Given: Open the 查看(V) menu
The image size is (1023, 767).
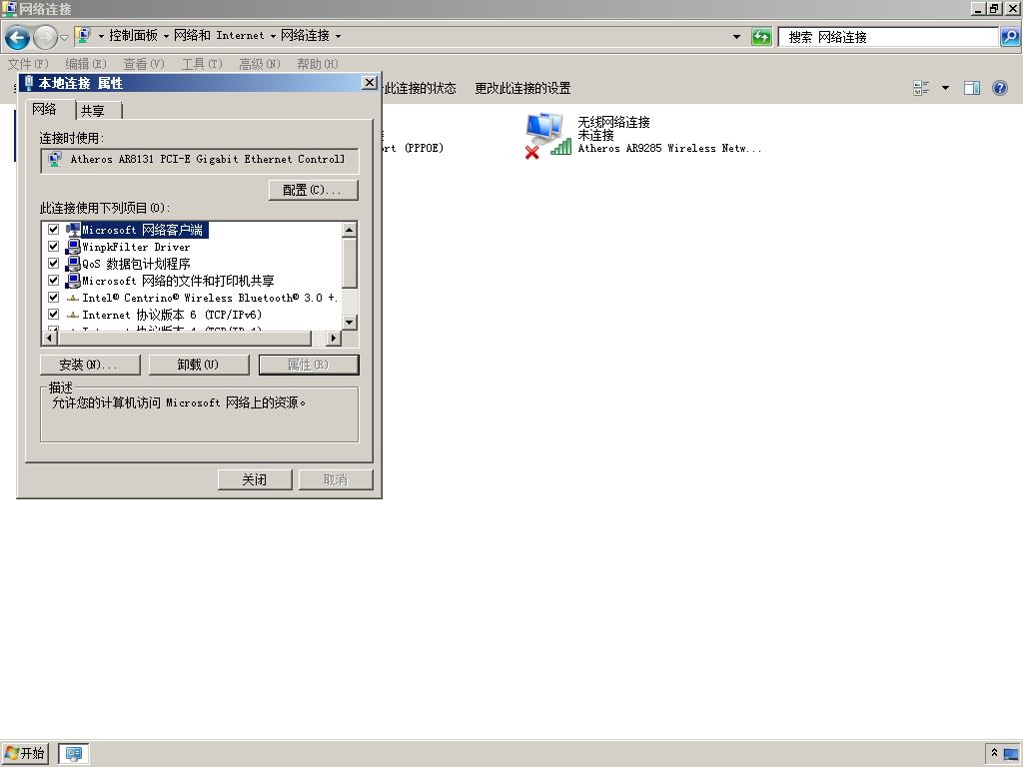Looking at the screenshot, I should (x=144, y=64).
